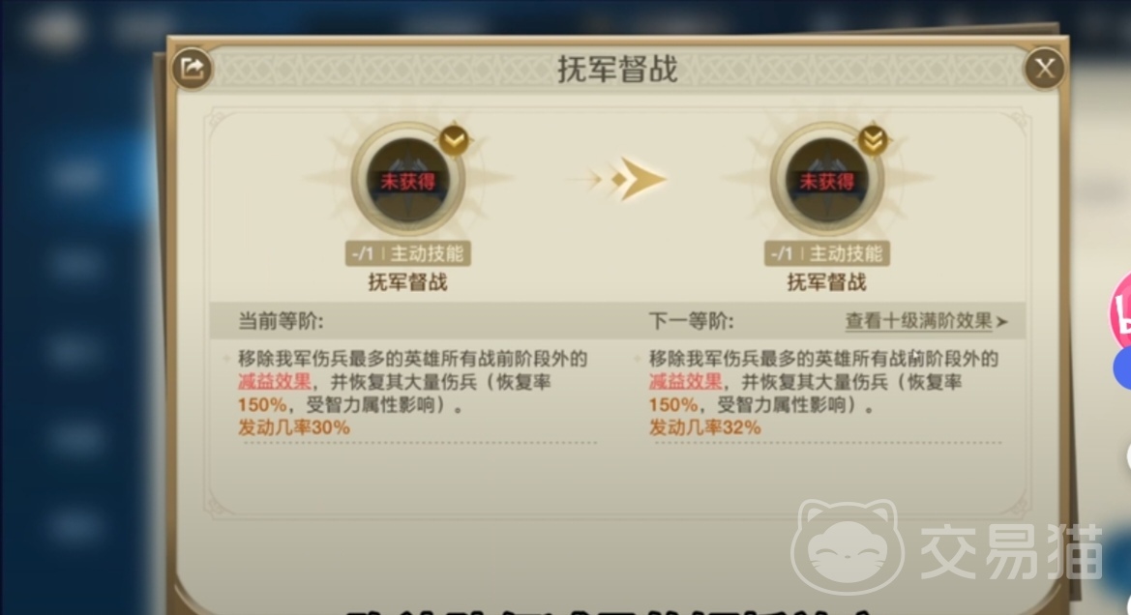The image size is (1131, 615).
Task: Open 查看十级满阶效果 link
Action: pos(918,321)
